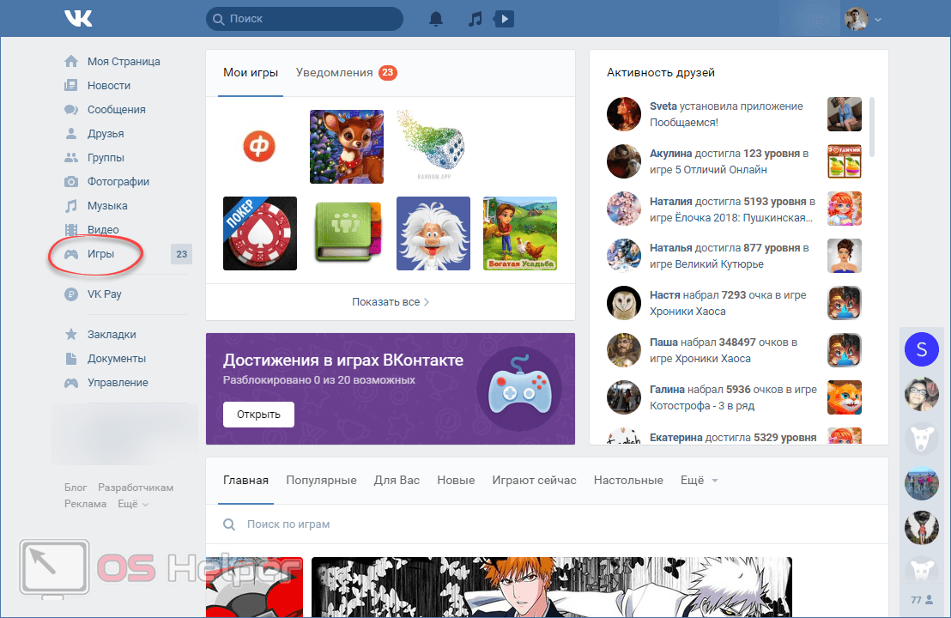The width and height of the screenshot is (951, 618).
Task: Launch the orange Ф app icon
Action: pos(260,147)
